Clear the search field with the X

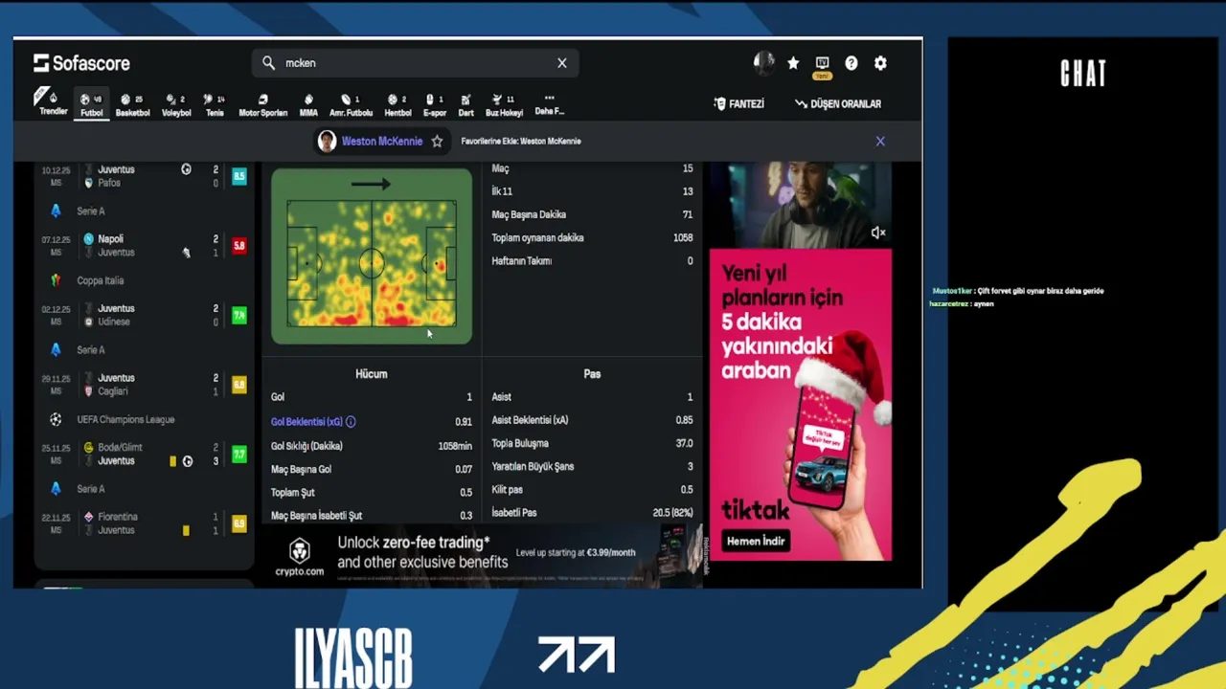tap(562, 63)
